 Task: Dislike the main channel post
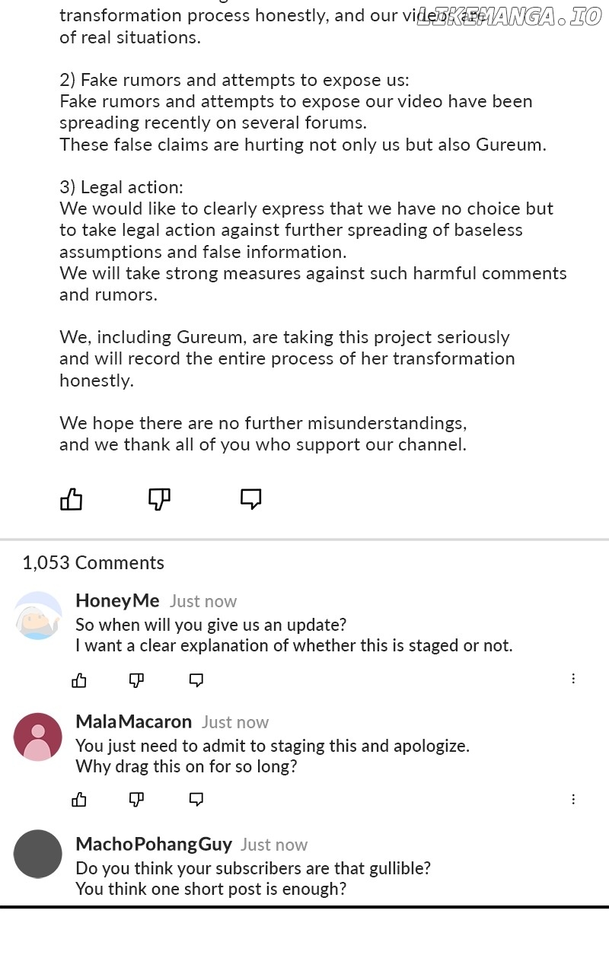158,499
